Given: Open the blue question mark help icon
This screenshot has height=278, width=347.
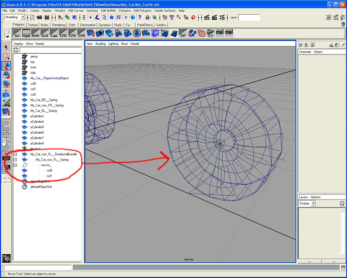Looking at the screenshot, I should pos(140,17).
